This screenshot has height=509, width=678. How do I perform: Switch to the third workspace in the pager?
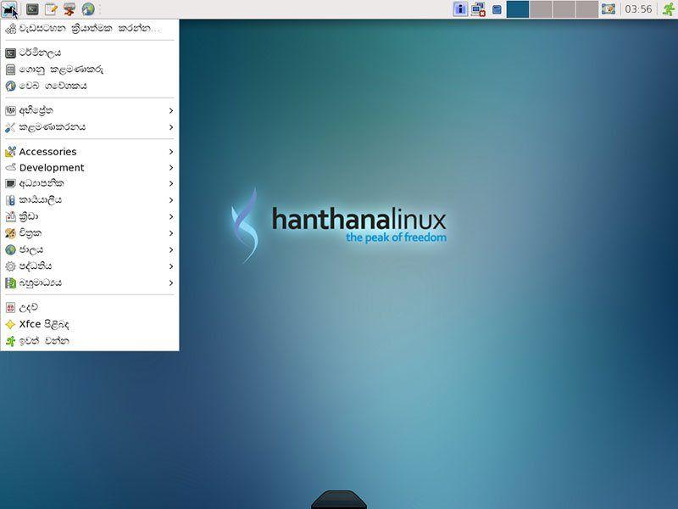pos(564,9)
